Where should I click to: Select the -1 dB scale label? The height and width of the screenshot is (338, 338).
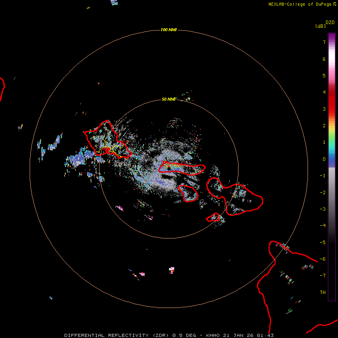click(x=323, y=176)
